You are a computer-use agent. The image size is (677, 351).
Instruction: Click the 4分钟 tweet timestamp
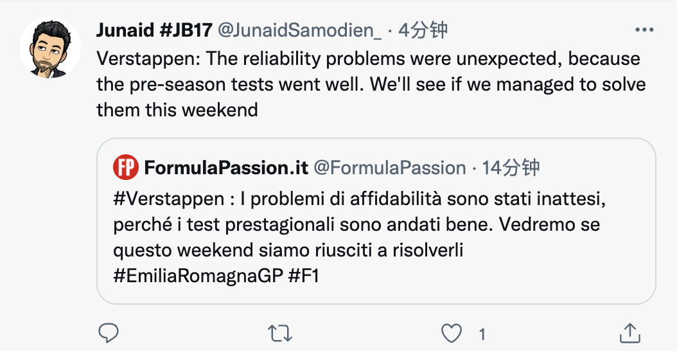click(x=423, y=30)
